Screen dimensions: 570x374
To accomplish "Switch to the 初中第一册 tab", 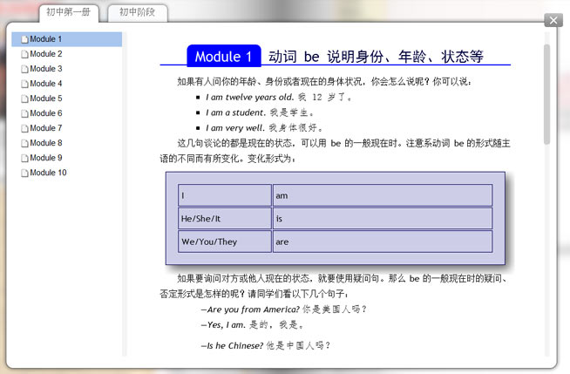I will (x=68, y=13).
